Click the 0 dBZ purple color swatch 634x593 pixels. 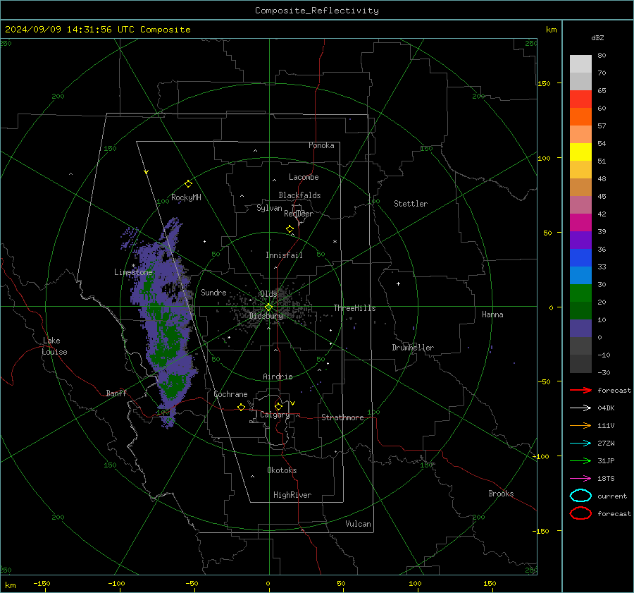click(x=580, y=328)
